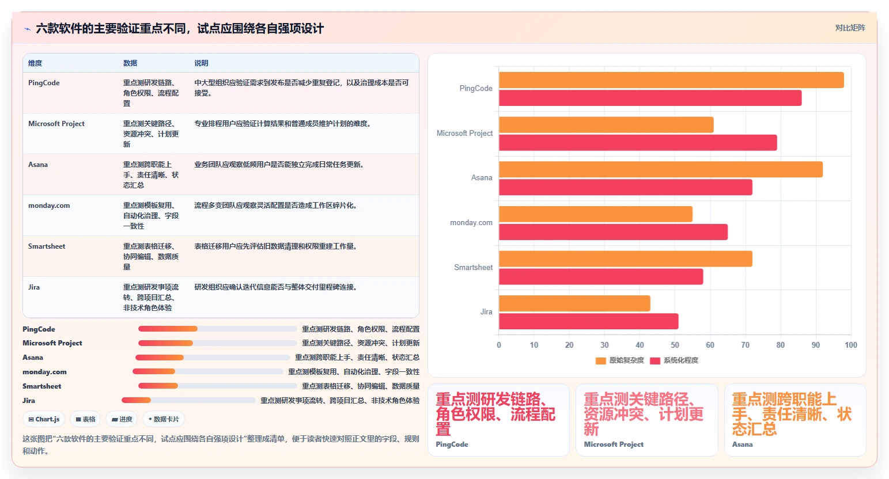Image resolution: width=889 pixels, height=479 pixels.
Task: Click the 数据卡片 chip
Action: pyautogui.click(x=164, y=419)
